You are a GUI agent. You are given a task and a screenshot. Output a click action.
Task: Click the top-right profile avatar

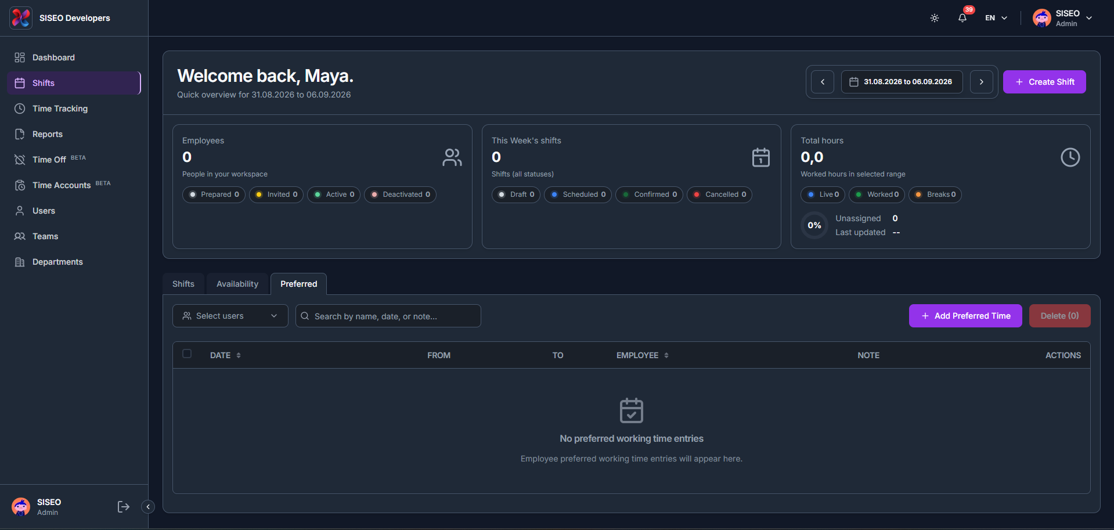tap(1042, 18)
